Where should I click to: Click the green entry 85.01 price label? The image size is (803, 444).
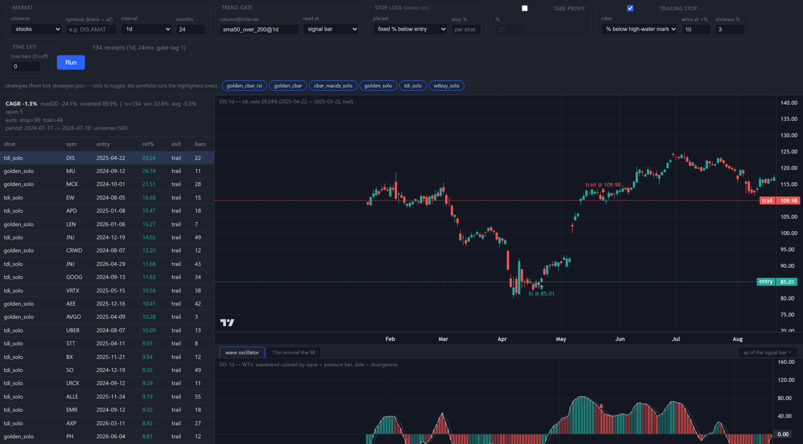[x=778, y=282]
